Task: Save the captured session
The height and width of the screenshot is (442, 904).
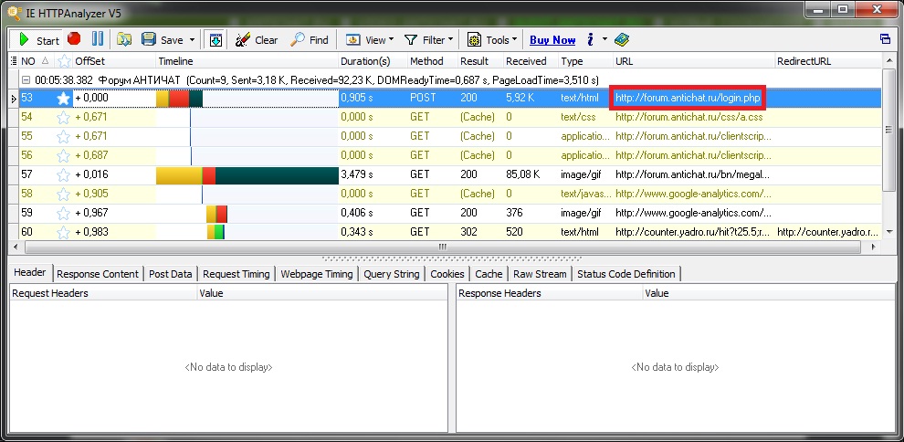Action: (x=162, y=40)
